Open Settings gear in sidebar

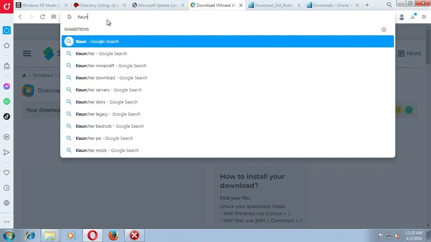[7, 203]
